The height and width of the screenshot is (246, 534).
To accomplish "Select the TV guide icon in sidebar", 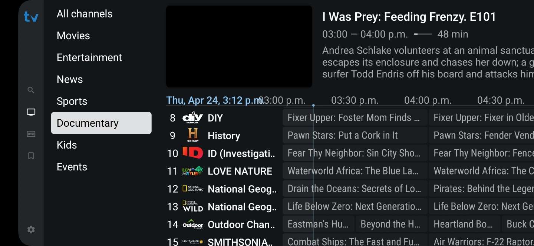I will coord(31,112).
